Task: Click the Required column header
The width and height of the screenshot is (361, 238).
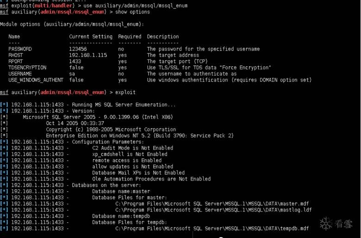Action: (130, 37)
